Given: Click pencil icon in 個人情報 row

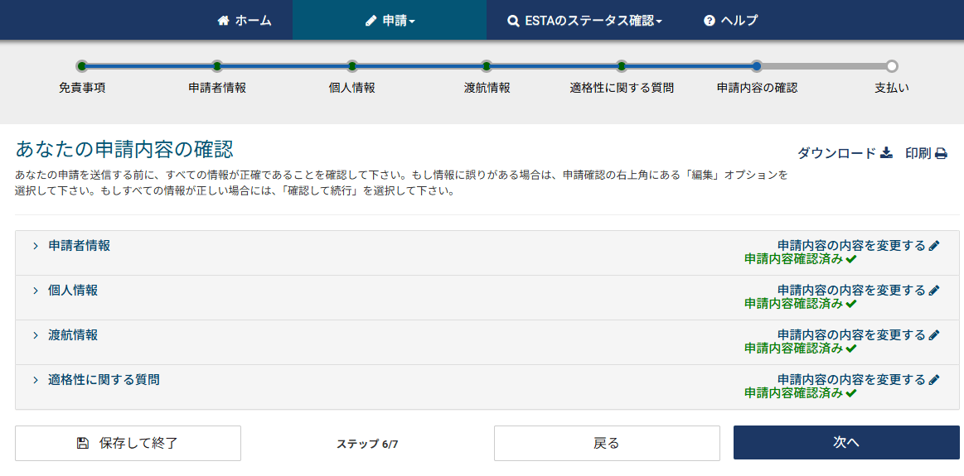Looking at the screenshot, I should [x=934, y=291].
